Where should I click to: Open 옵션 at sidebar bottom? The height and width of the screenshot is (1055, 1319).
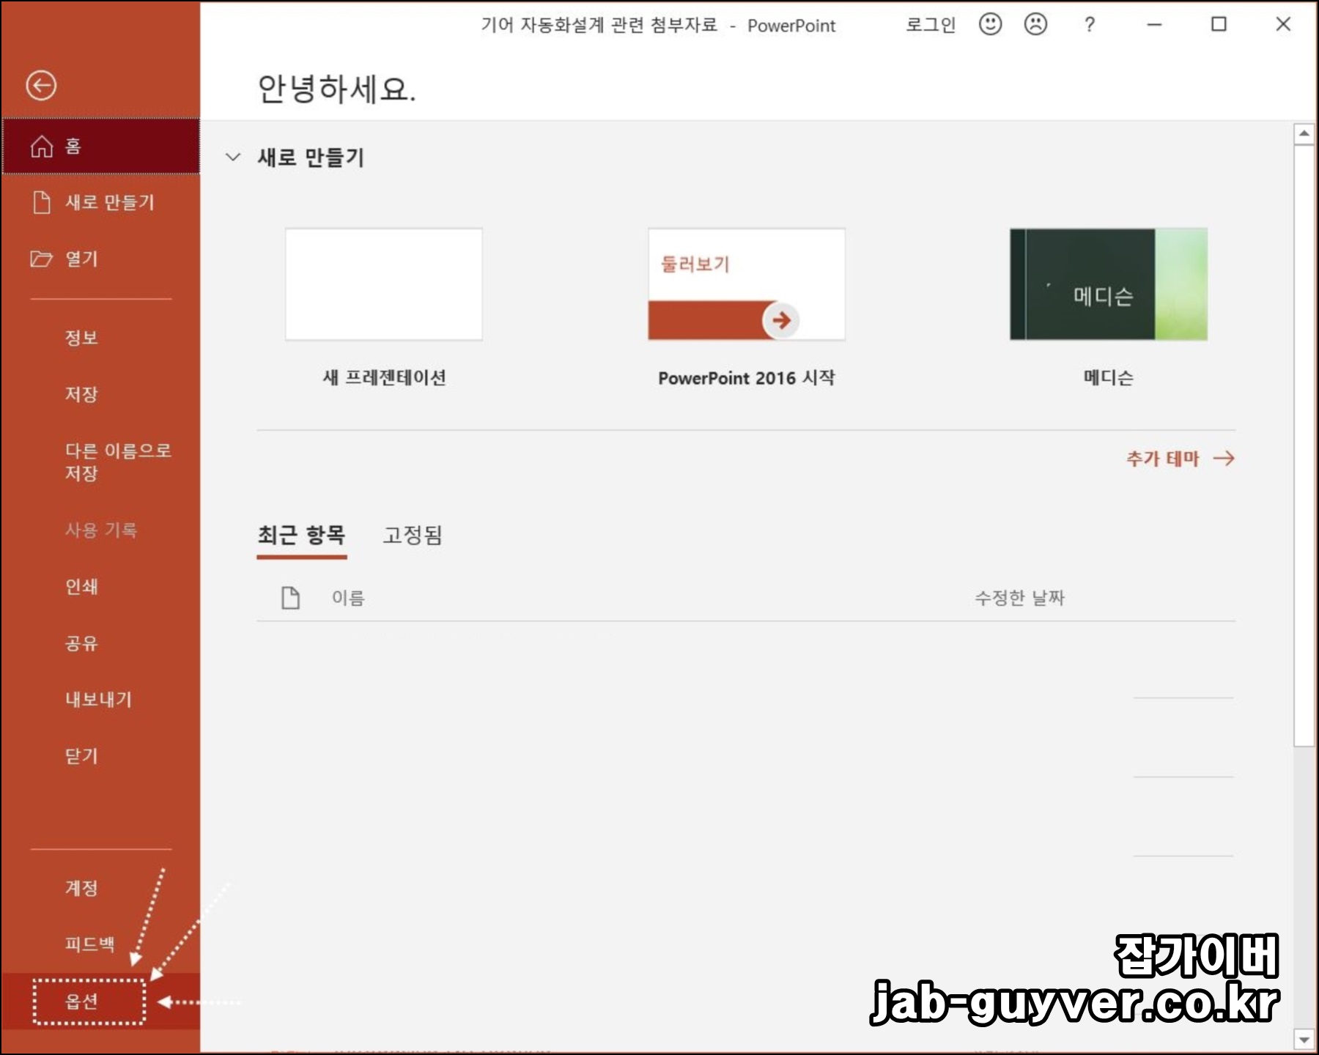point(81,1001)
